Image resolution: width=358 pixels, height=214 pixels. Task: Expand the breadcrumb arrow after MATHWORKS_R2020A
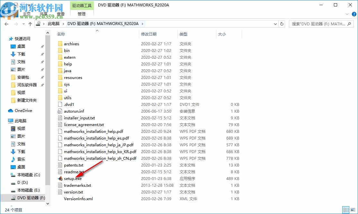tap(142, 23)
